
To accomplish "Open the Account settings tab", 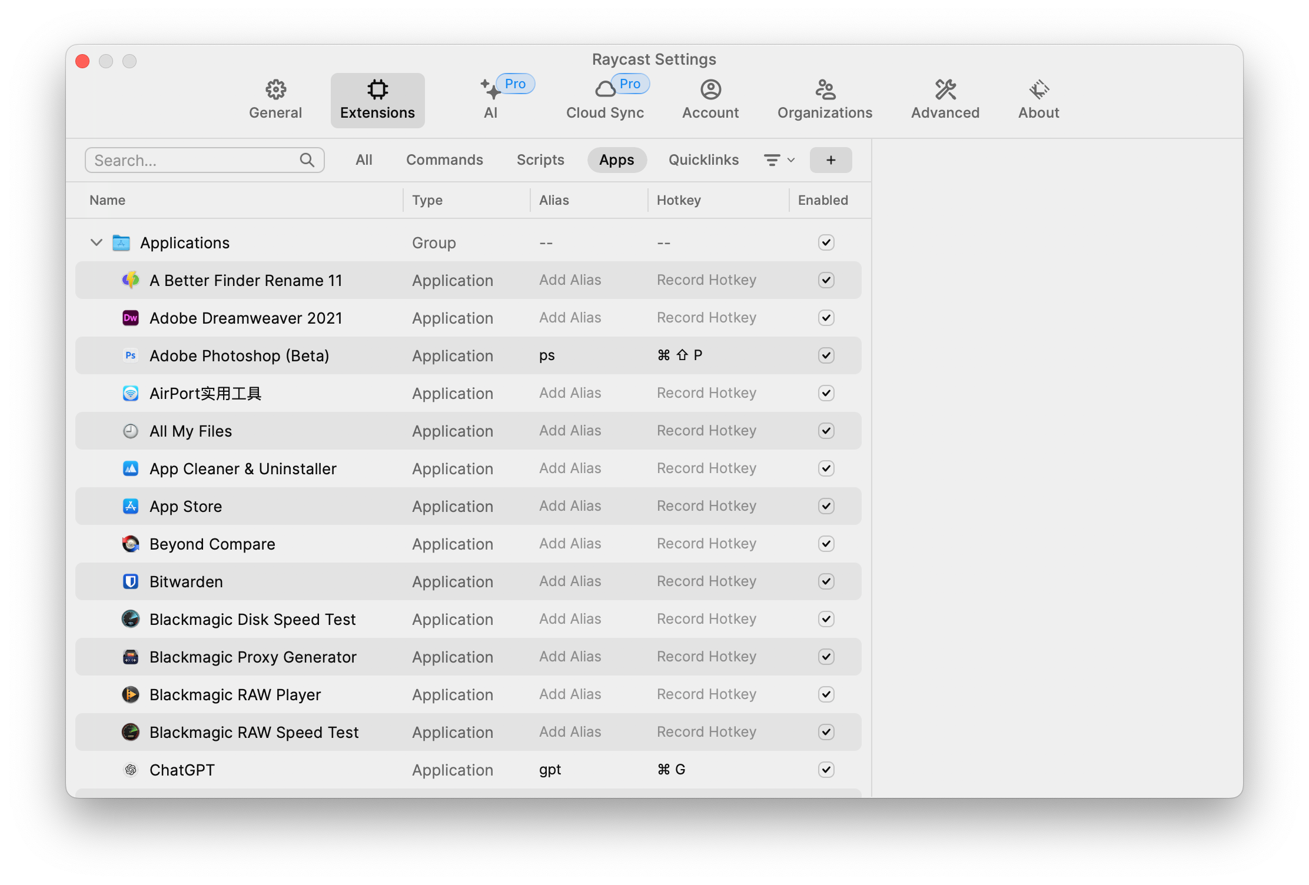I will [x=710, y=100].
